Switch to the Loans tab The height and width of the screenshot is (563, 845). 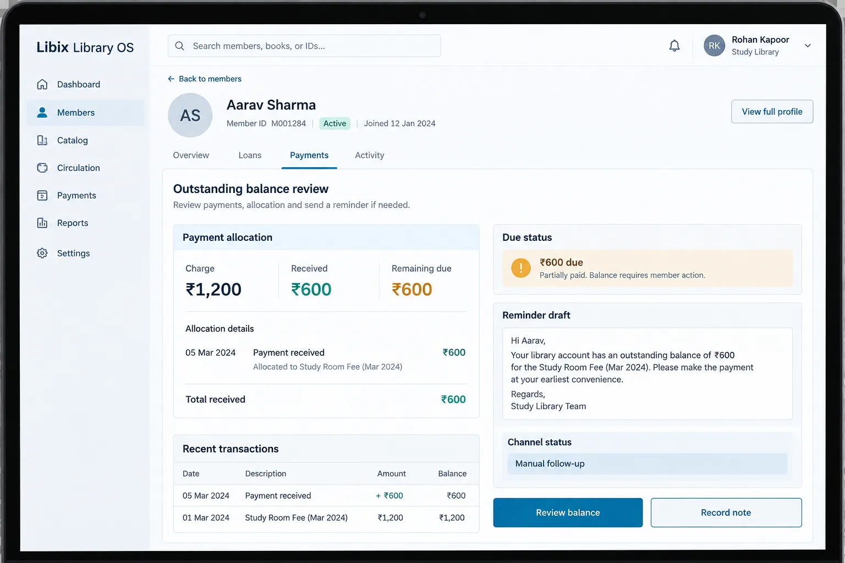250,155
